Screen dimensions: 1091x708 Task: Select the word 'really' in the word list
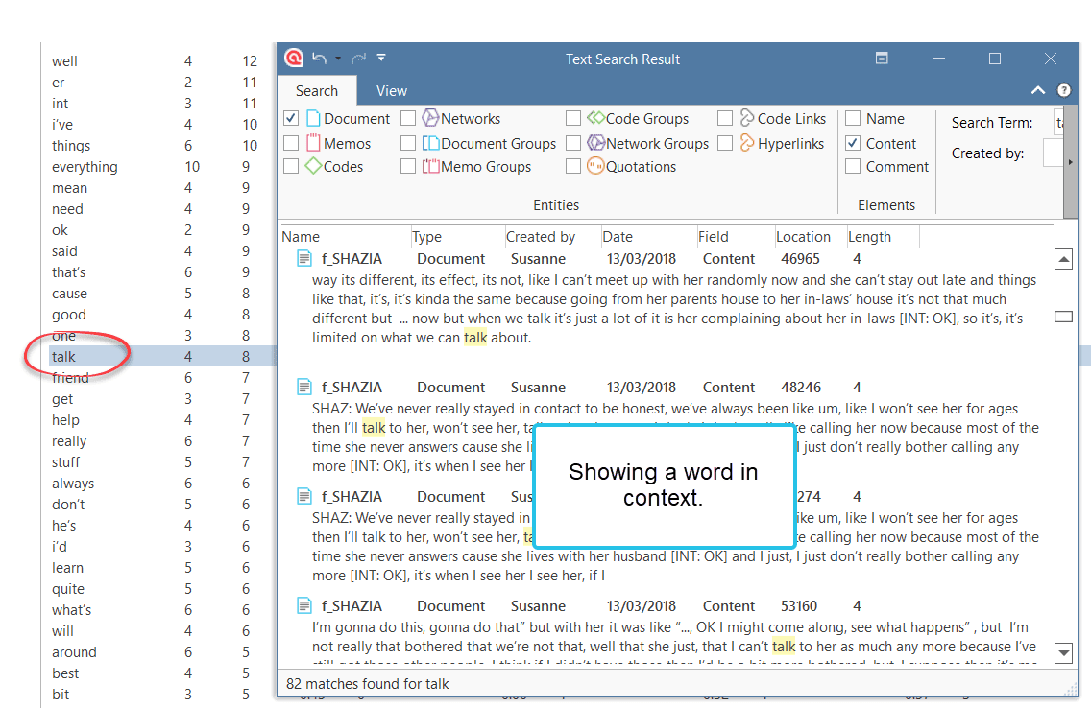coord(69,441)
